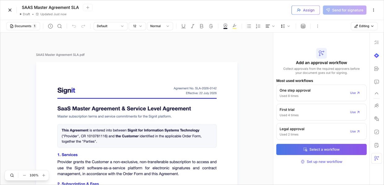384x185 pixels.
Task: Insert a table from toolbar
Action: pyautogui.click(x=303, y=26)
